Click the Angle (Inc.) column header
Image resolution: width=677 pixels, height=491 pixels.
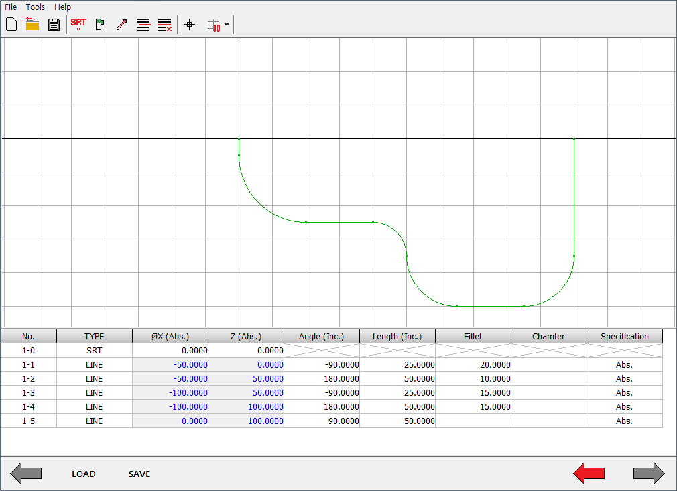click(x=322, y=336)
